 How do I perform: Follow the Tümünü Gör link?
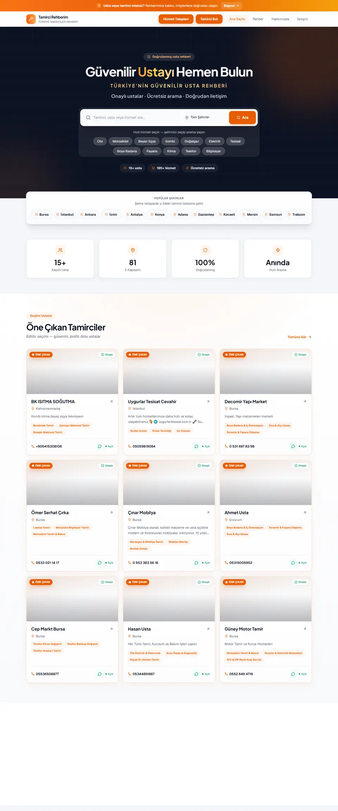pyautogui.click(x=299, y=337)
